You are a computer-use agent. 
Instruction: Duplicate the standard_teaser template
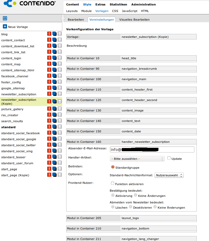54,157
